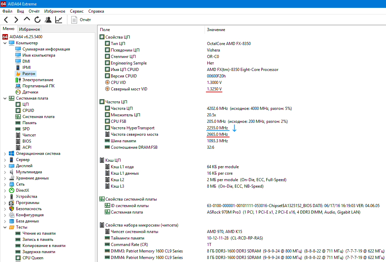This screenshot has width=386, height=262.
Task: Open Конфигурация in the tree
Action: (x=30, y=215)
